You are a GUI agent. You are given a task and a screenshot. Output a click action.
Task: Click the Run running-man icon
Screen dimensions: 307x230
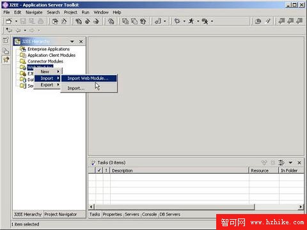pos(191,21)
